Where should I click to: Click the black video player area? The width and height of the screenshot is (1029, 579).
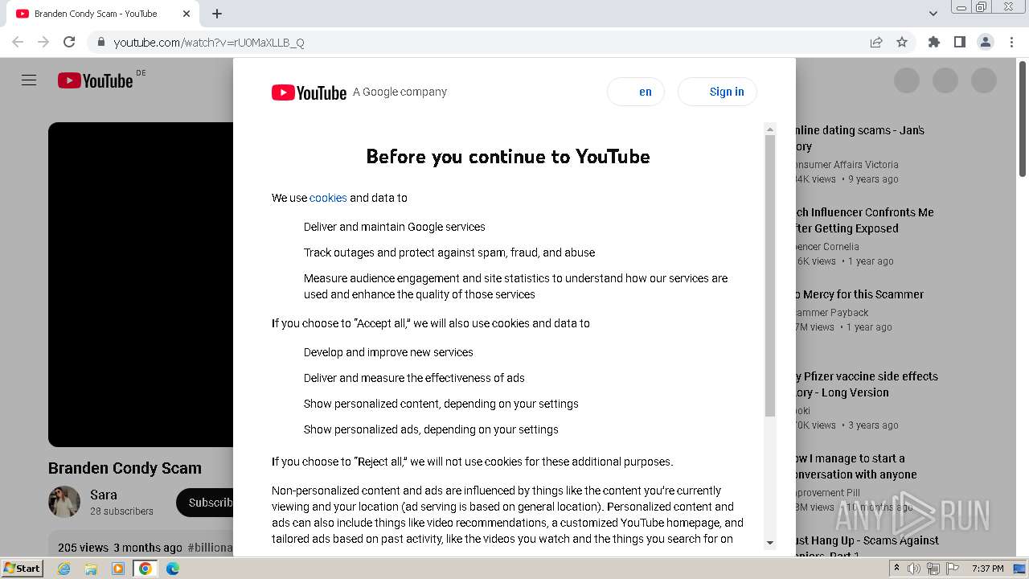point(141,285)
